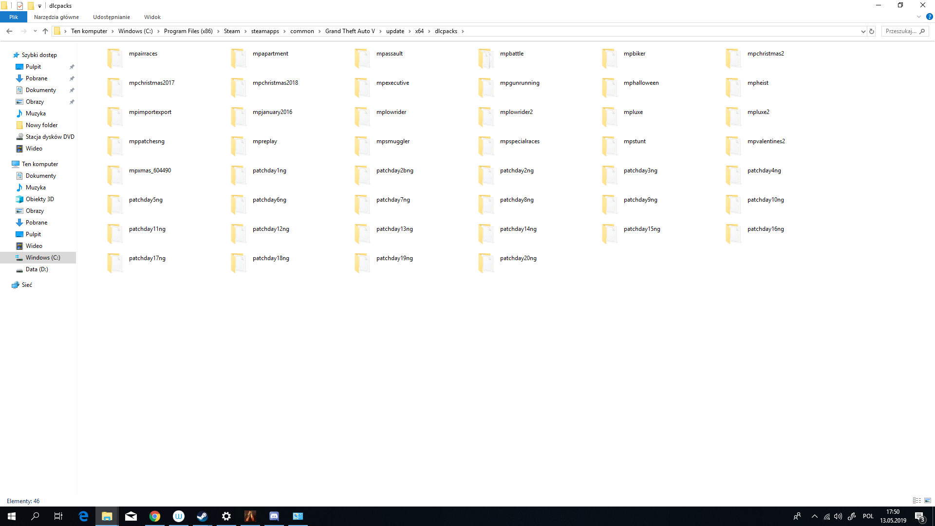Click the Up one level arrow
This screenshot has width=935, height=526.
point(45,31)
